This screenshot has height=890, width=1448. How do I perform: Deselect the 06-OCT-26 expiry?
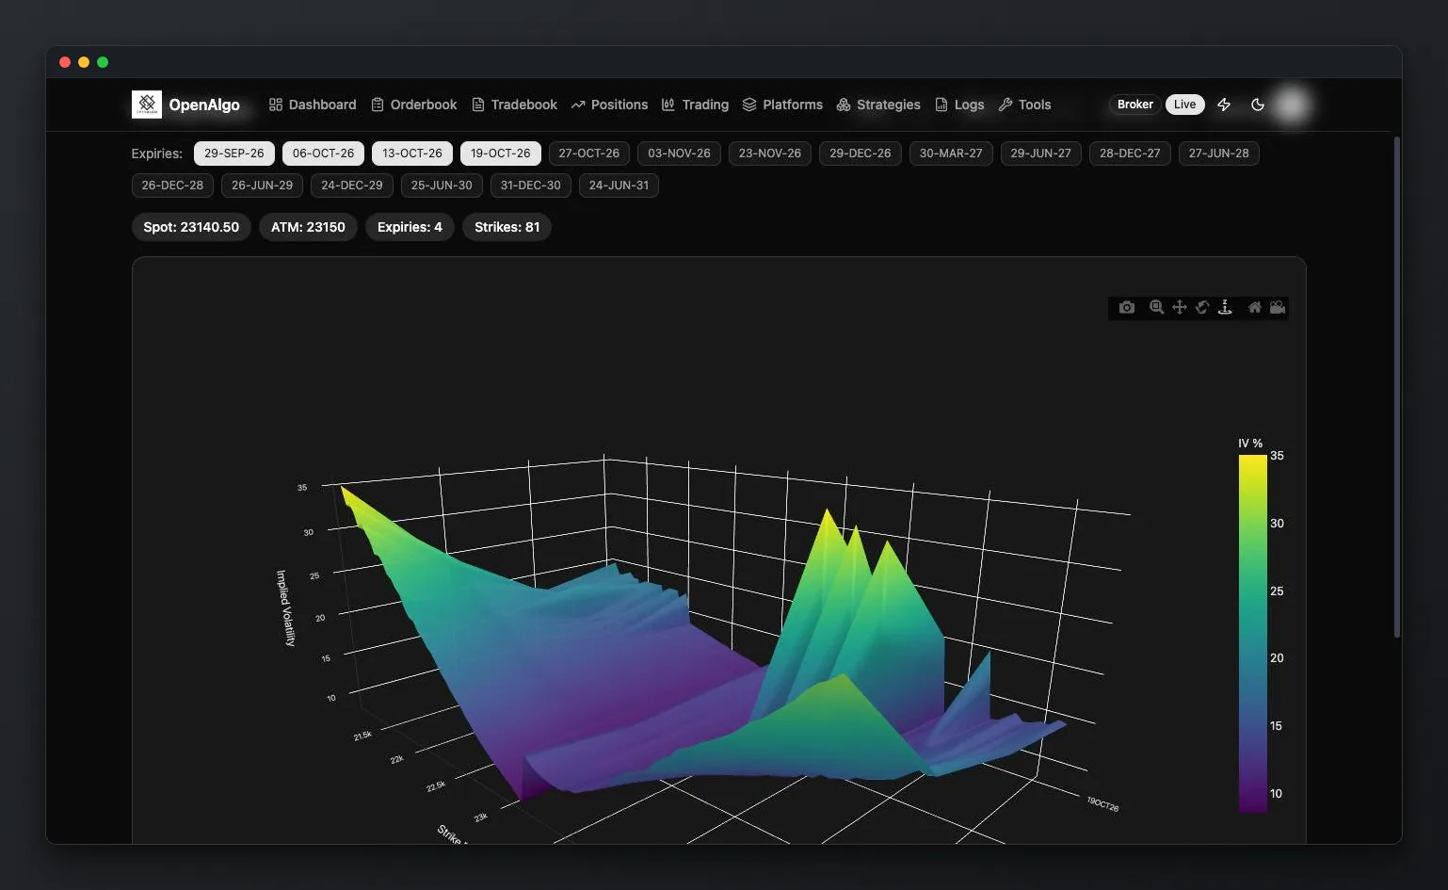323,154
